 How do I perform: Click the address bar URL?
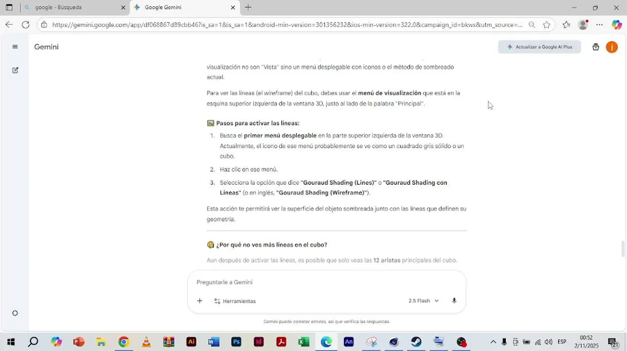[287, 24]
